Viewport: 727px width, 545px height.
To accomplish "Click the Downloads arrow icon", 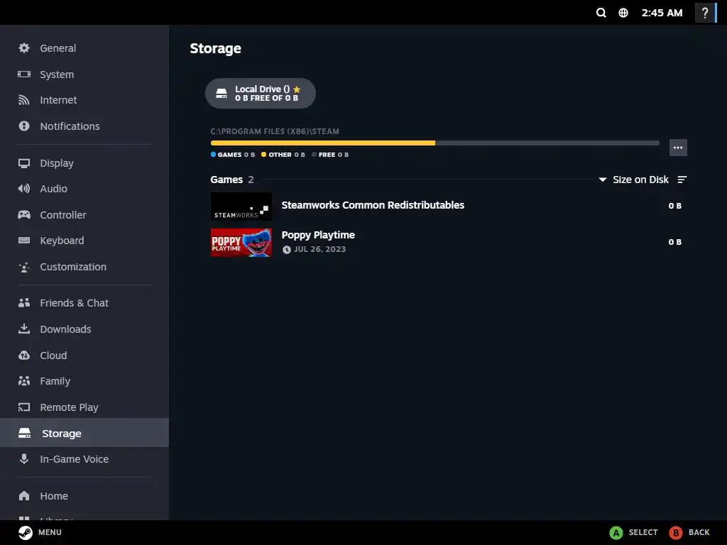I will pyautogui.click(x=24, y=329).
